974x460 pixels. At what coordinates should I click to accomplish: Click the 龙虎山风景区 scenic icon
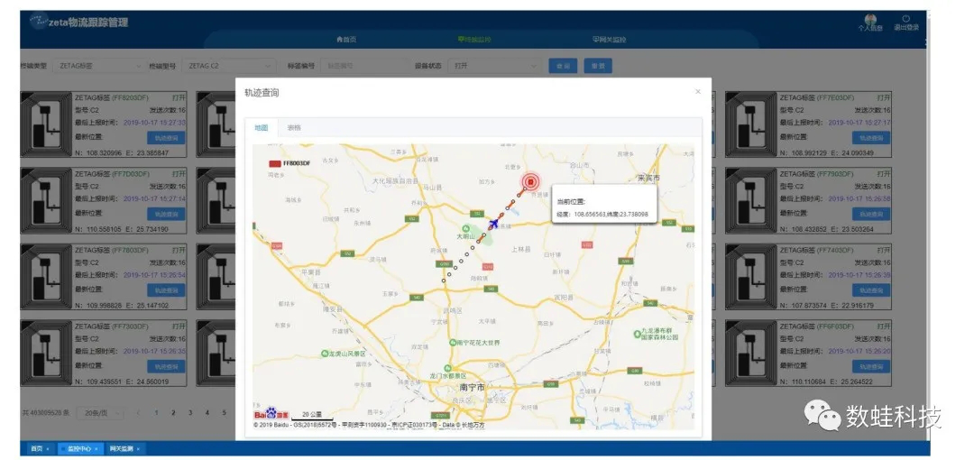324,353
